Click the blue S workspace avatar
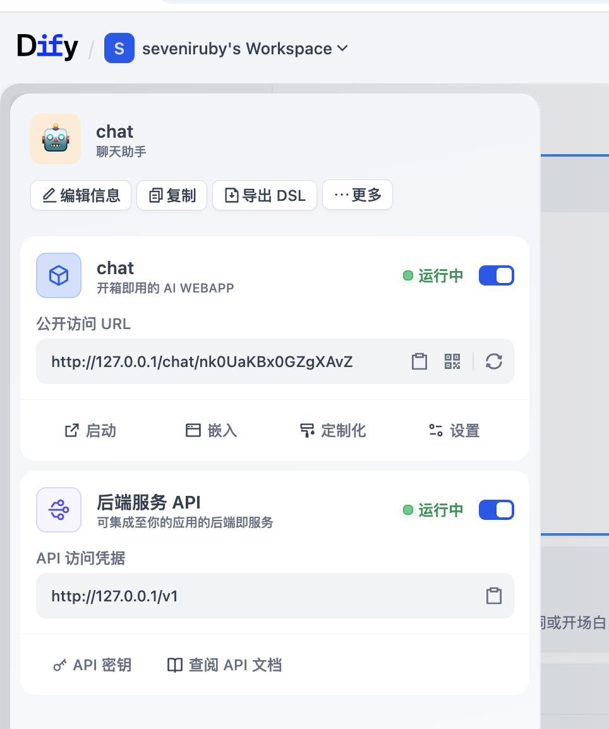This screenshot has width=609, height=729. [x=119, y=49]
